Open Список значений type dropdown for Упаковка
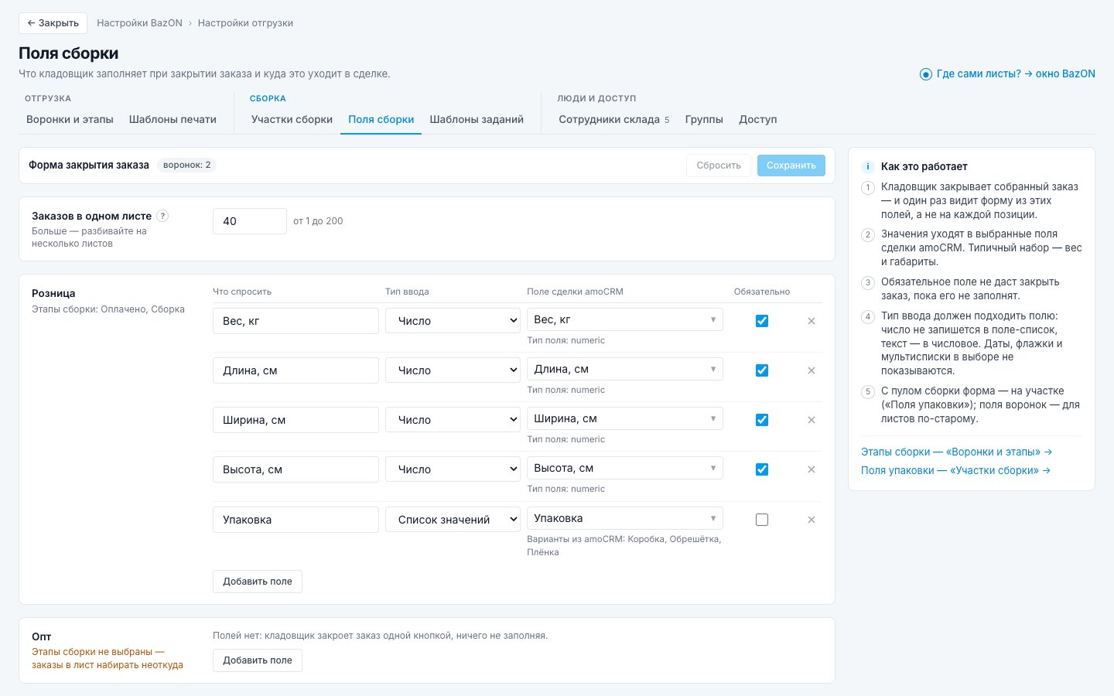1114x696 pixels. tap(453, 520)
